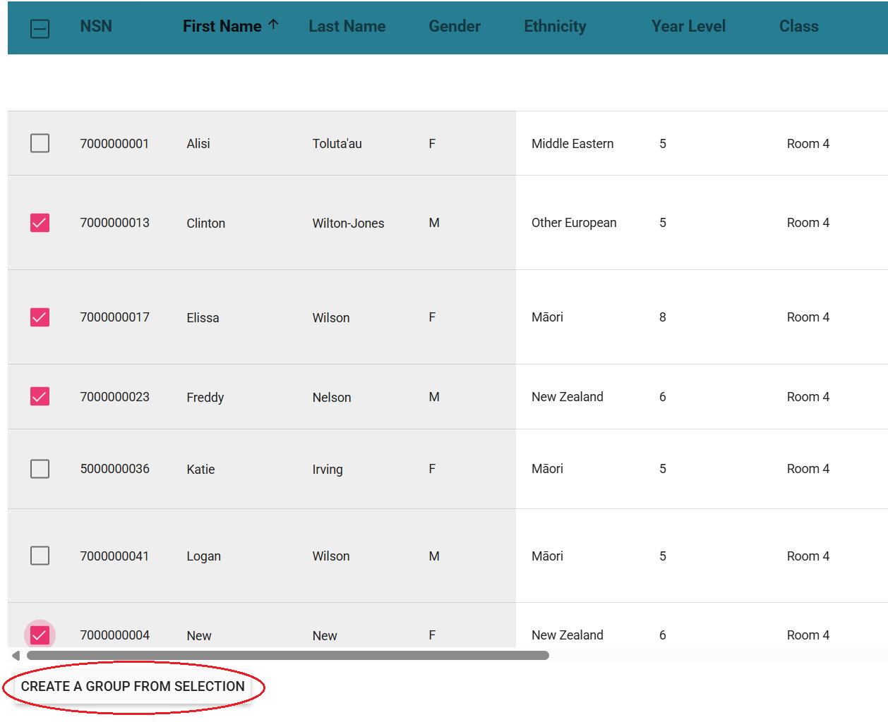Click the Gender column header

pos(454,27)
